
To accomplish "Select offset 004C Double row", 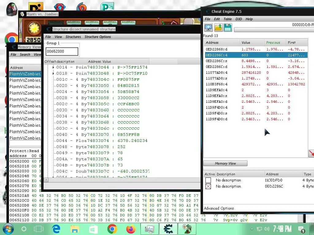I will click(x=102, y=171).
